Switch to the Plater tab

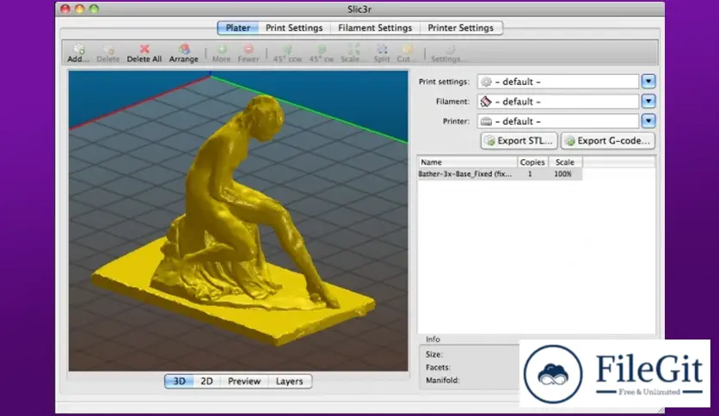[238, 28]
